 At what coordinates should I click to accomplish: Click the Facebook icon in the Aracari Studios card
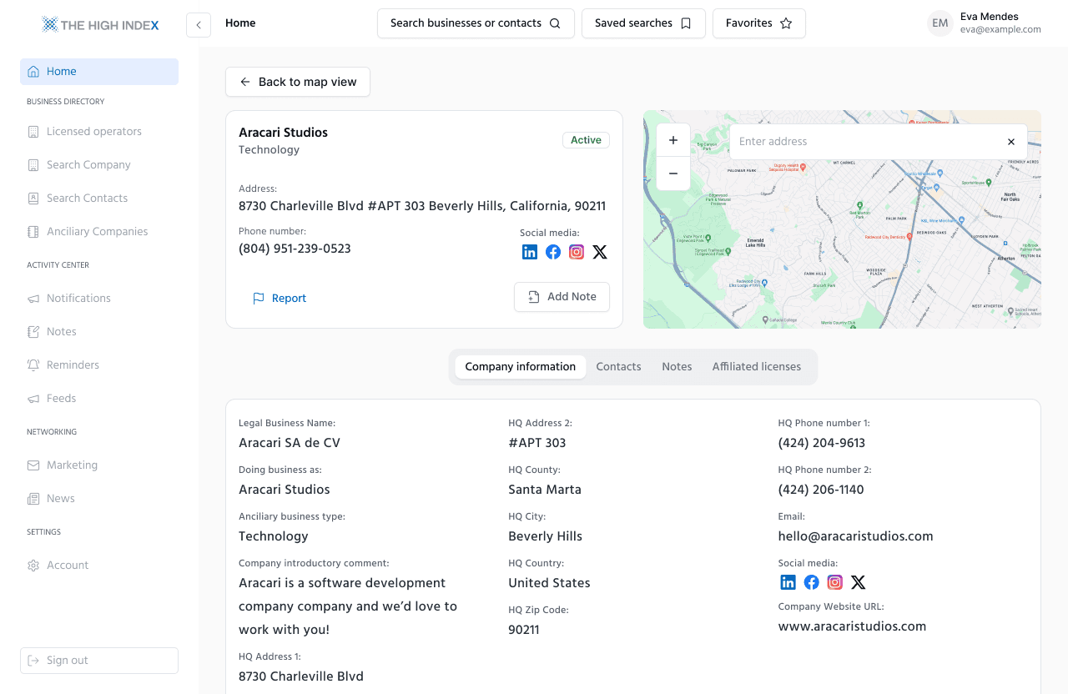[553, 252]
